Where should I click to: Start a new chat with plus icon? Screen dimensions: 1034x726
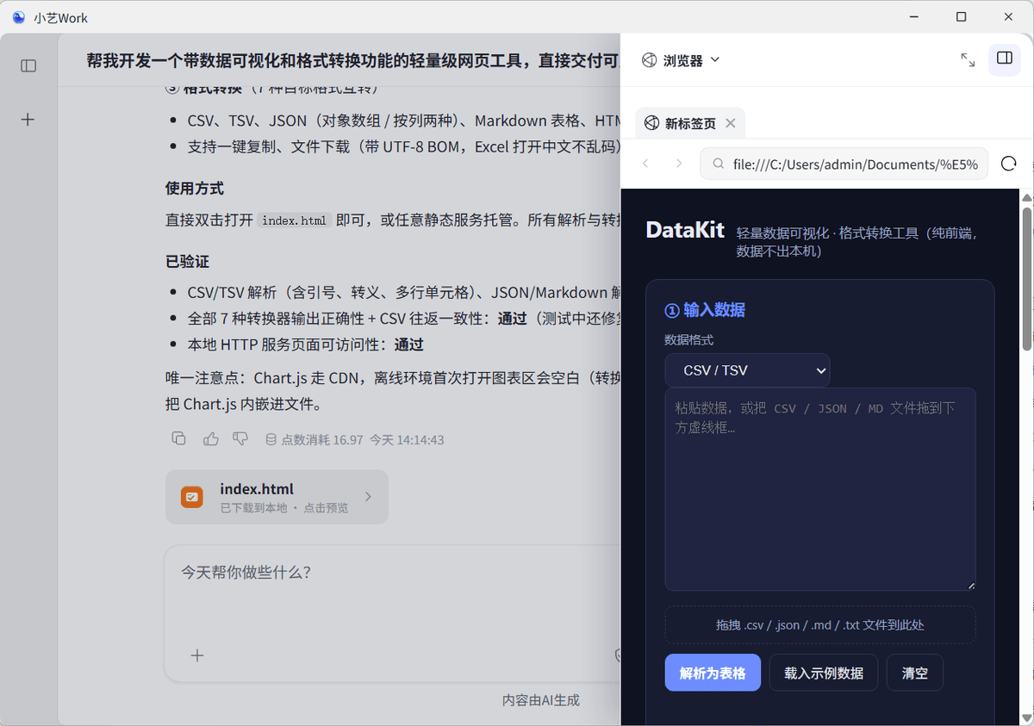pyautogui.click(x=28, y=120)
